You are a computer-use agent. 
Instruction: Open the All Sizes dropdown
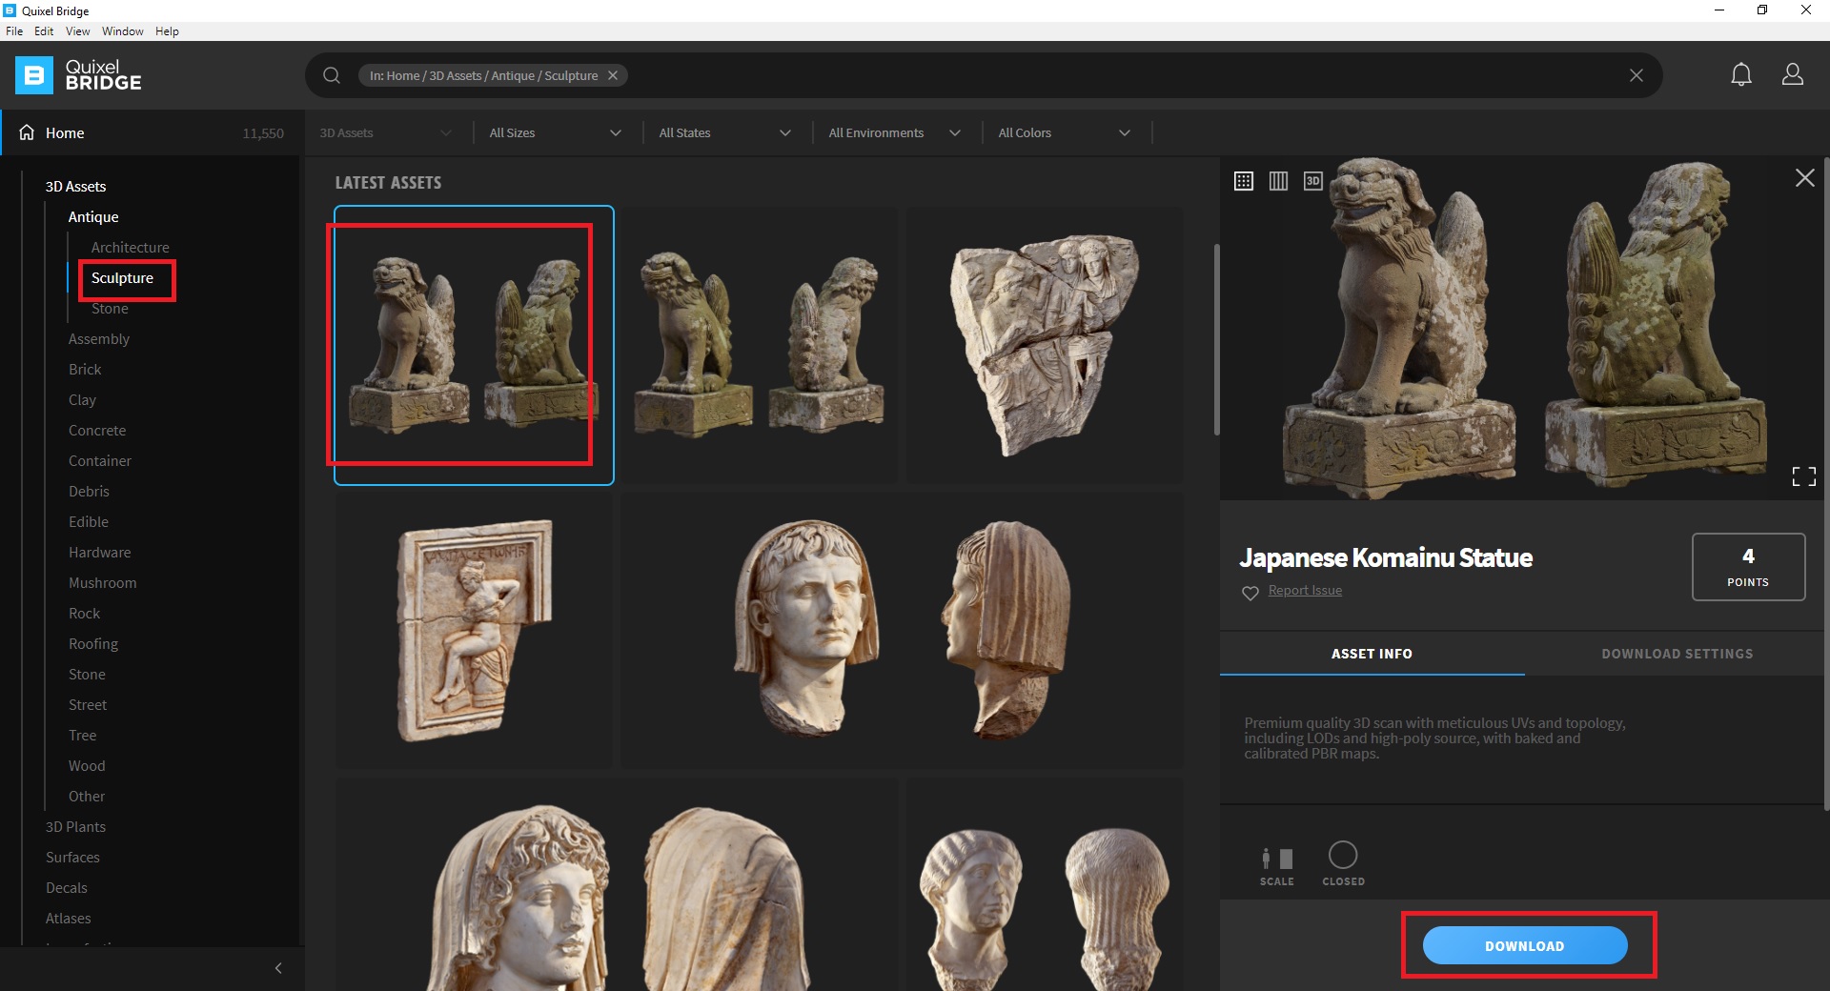click(555, 133)
